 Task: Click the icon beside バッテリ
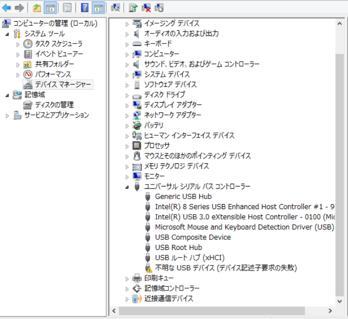(137, 125)
